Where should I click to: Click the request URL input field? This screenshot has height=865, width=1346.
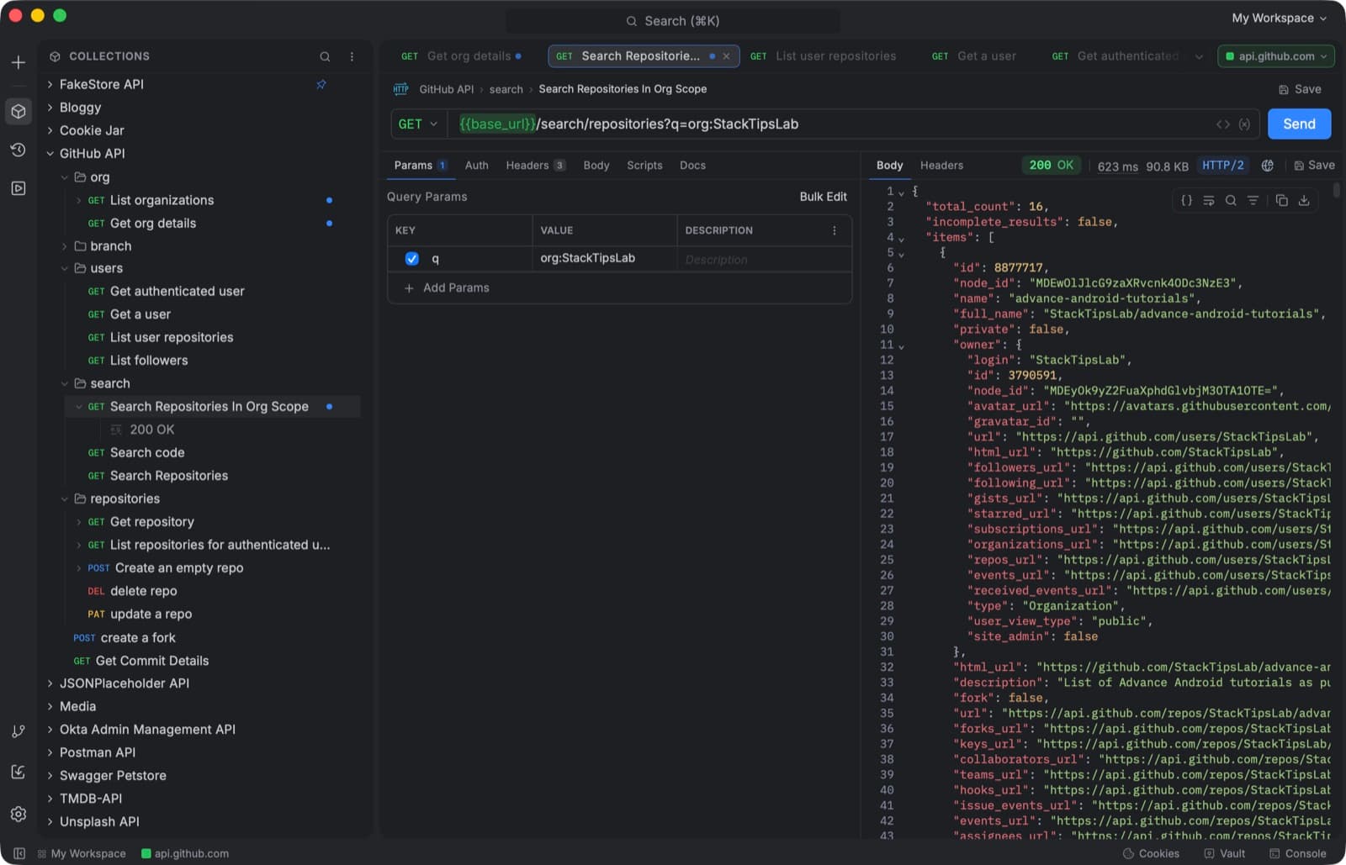pyautogui.click(x=829, y=124)
